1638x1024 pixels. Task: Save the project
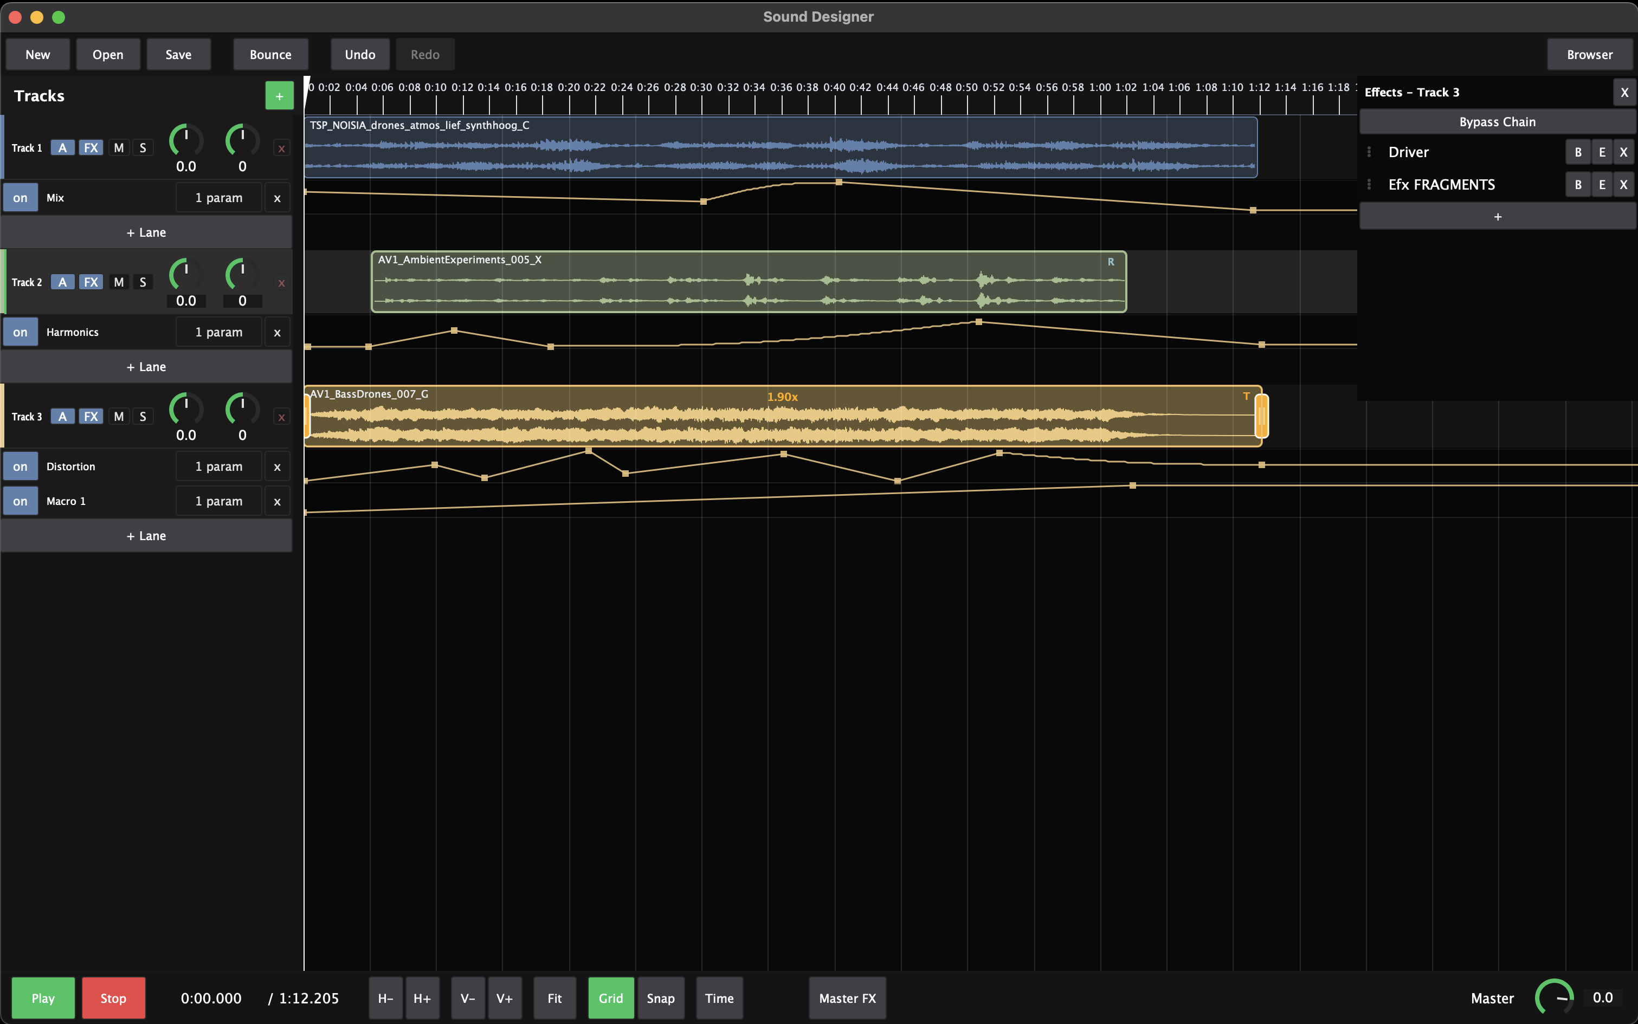click(178, 54)
